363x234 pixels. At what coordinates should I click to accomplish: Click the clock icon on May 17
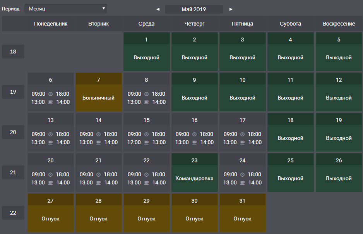pyautogui.click(x=242, y=134)
